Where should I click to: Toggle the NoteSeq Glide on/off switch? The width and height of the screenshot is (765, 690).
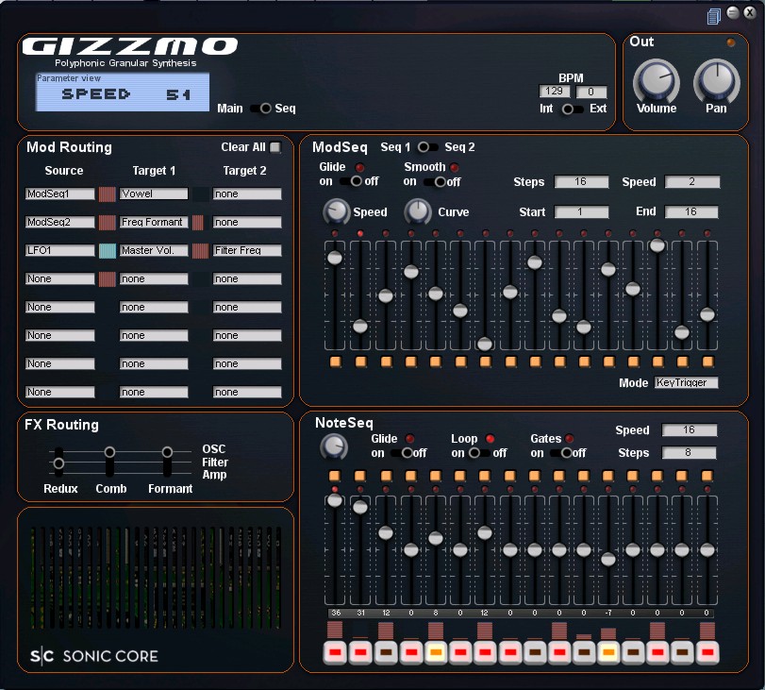pyautogui.click(x=402, y=453)
